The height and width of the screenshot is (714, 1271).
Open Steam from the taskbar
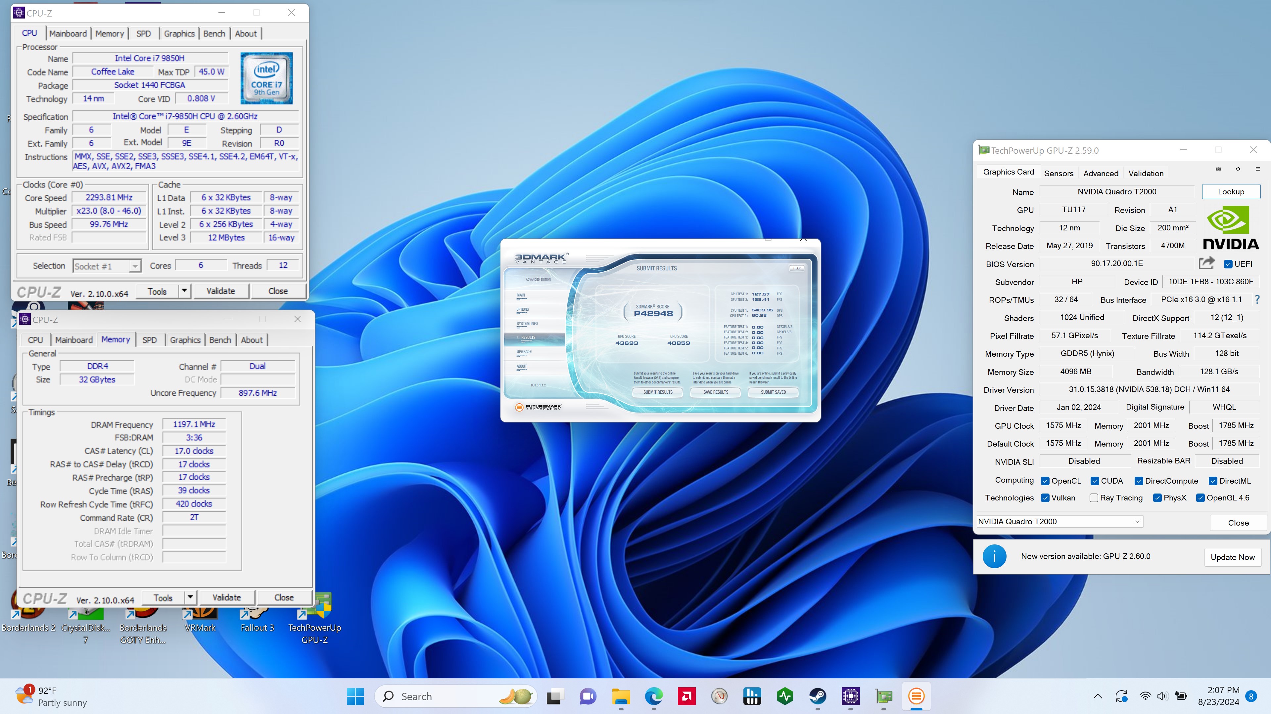tap(818, 696)
